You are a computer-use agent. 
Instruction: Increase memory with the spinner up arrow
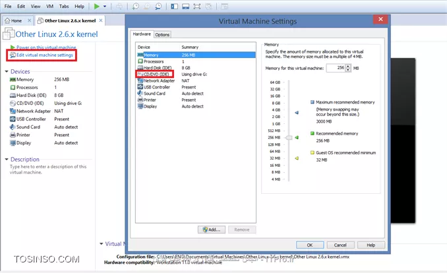pyautogui.click(x=348, y=66)
